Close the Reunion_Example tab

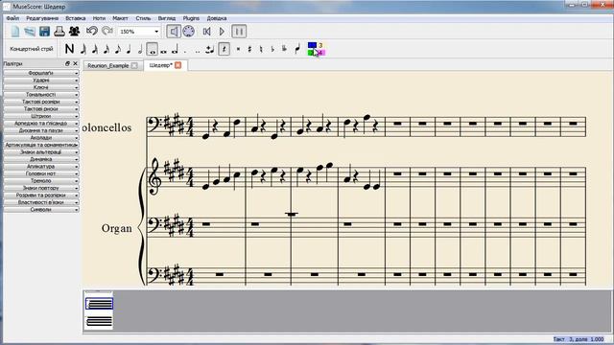click(x=134, y=66)
